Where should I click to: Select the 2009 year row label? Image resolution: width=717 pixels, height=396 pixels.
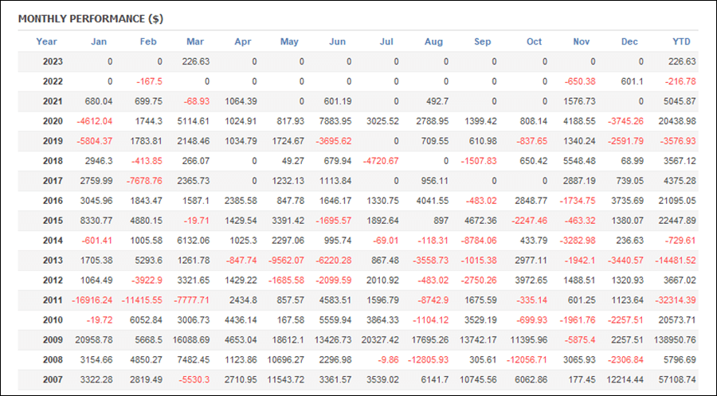pyautogui.click(x=53, y=340)
